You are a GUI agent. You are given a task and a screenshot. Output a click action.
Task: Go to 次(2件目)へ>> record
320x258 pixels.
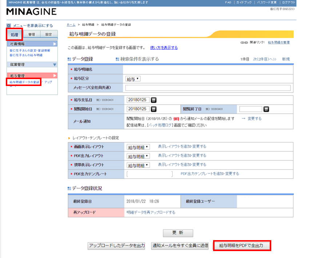(x=264, y=59)
